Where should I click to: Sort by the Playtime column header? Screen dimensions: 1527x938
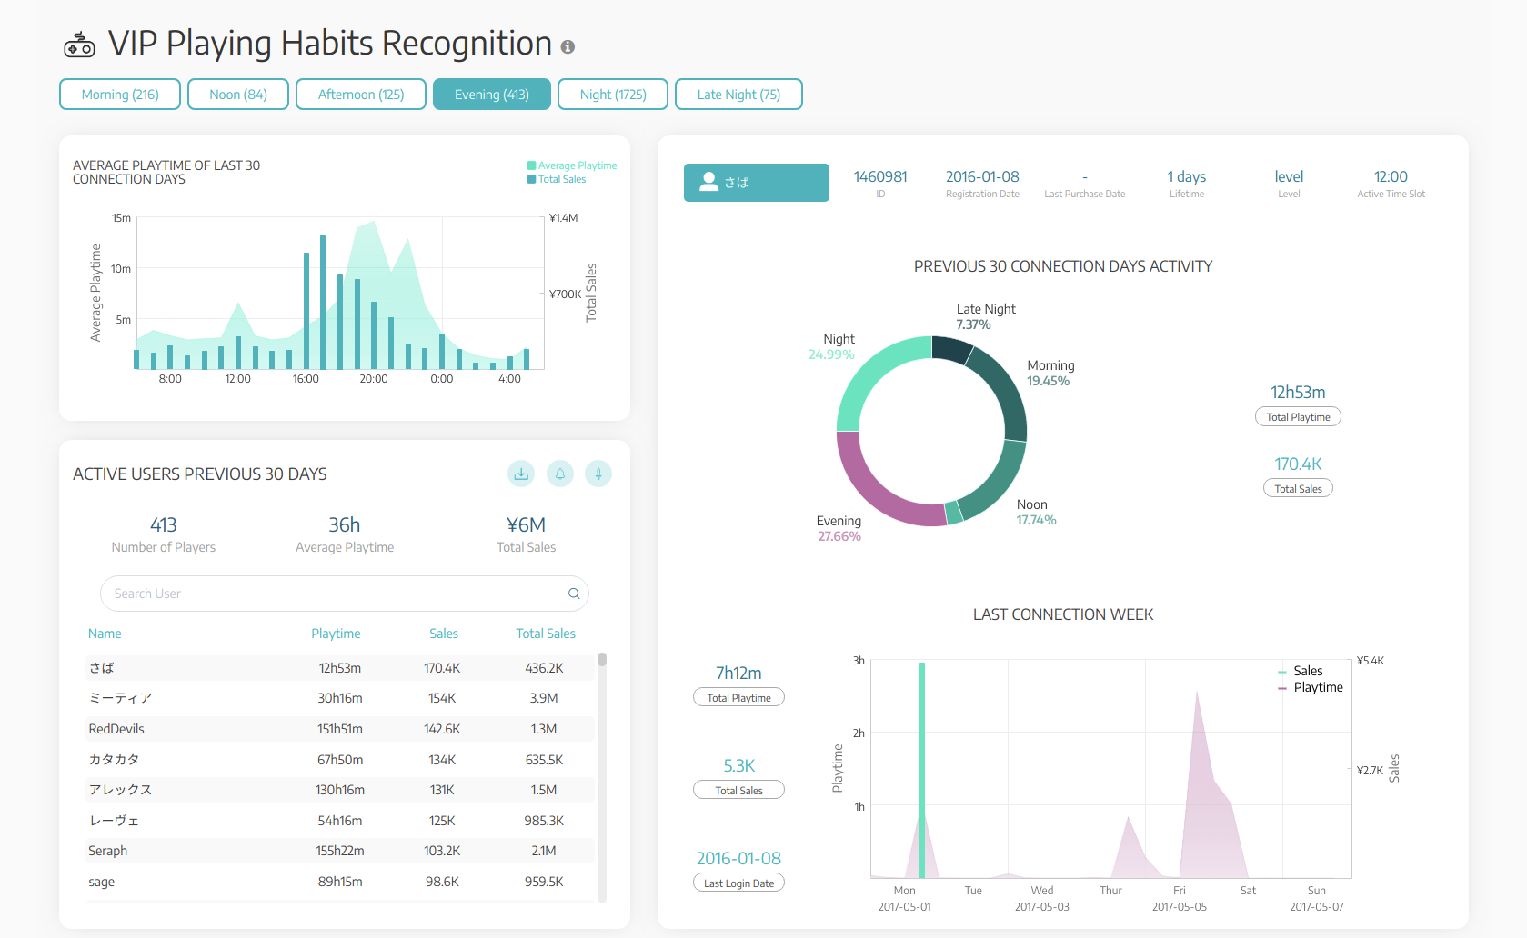pos(336,634)
